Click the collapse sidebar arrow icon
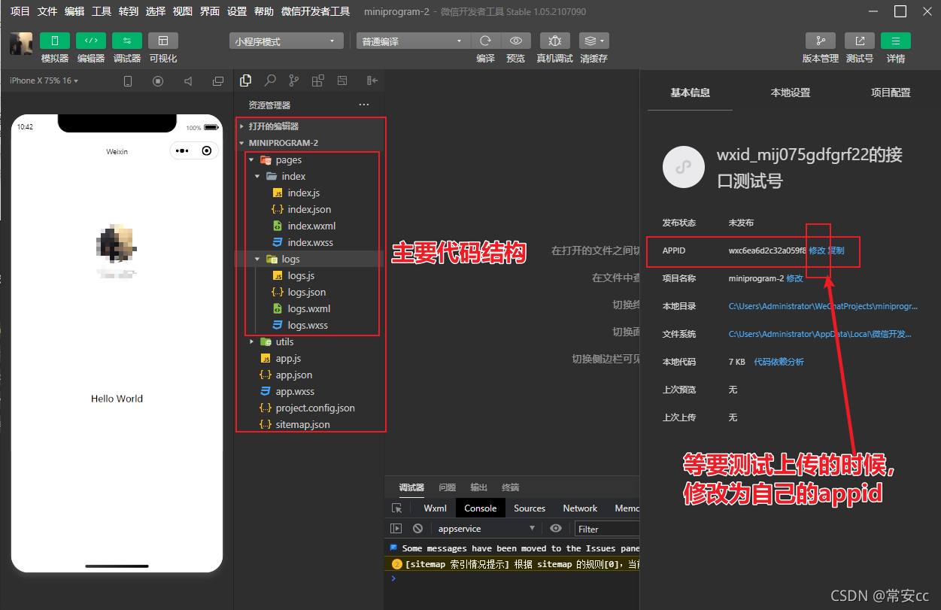 pyautogui.click(x=372, y=80)
